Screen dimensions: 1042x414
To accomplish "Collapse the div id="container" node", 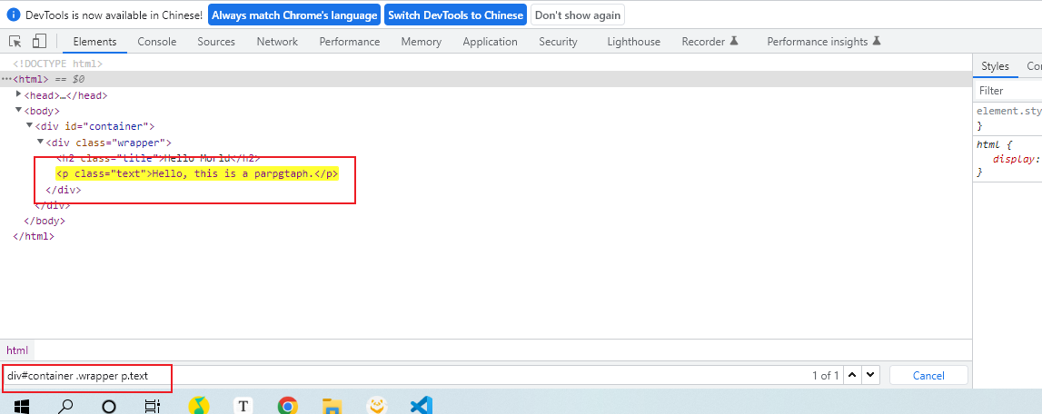I will 30,126.
